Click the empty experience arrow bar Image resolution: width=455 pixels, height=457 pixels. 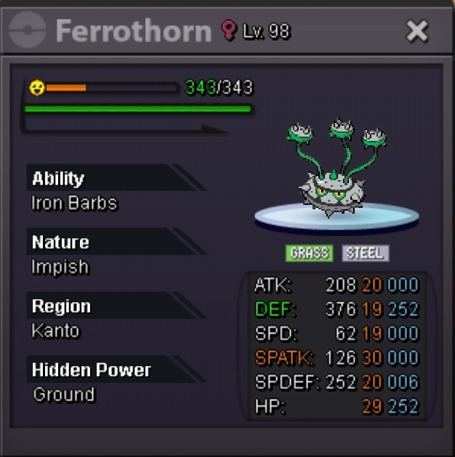(x=125, y=129)
